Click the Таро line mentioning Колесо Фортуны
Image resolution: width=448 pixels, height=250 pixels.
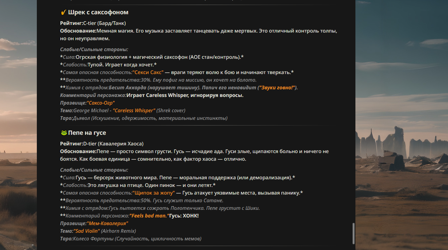point(131,239)
